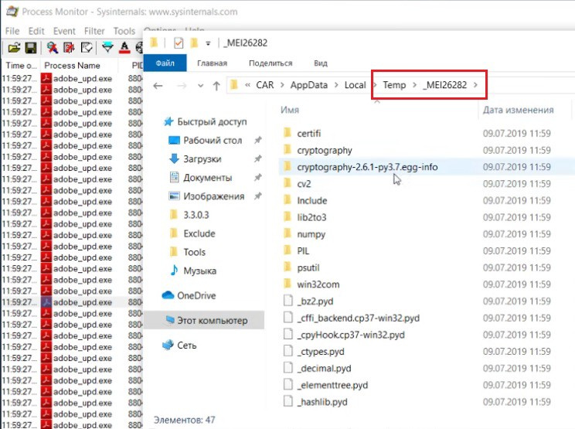Click the Properties checkmark icon in Explorer title bar

point(179,43)
